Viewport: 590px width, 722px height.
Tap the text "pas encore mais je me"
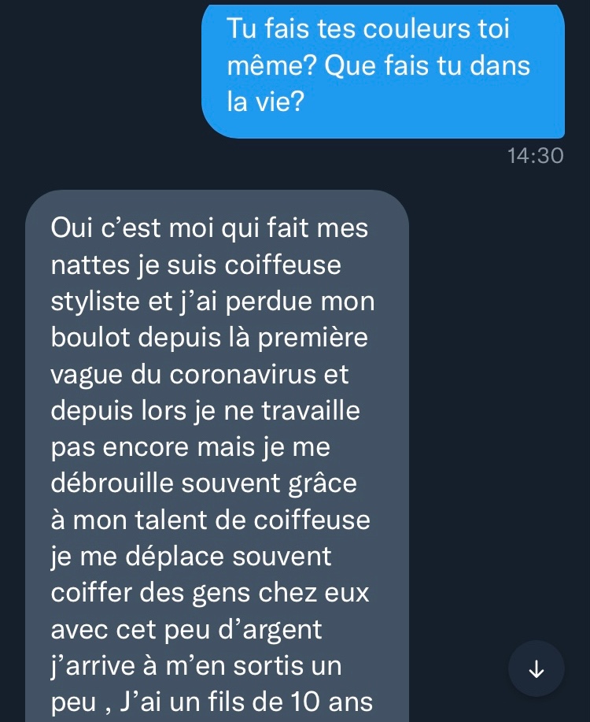(190, 447)
